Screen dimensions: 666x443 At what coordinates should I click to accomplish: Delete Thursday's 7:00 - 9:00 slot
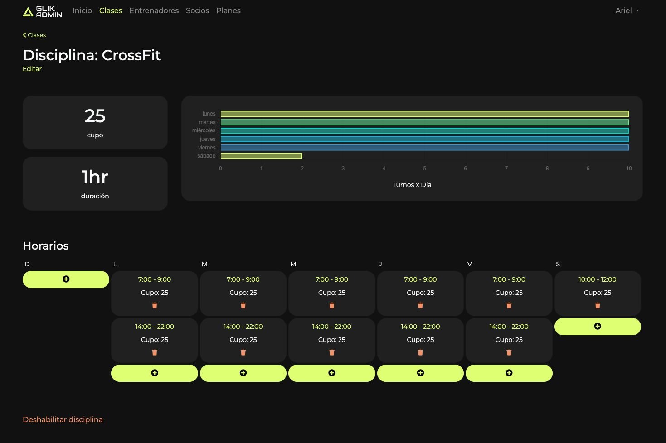tap(420, 306)
